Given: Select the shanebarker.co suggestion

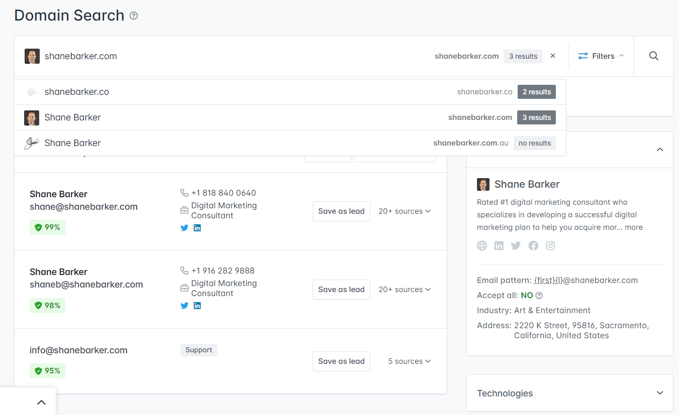Looking at the screenshot, I should click(290, 92).
